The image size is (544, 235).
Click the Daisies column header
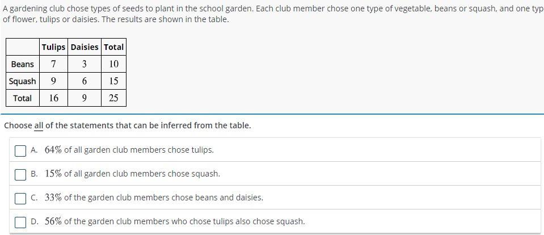click(85, 47)
